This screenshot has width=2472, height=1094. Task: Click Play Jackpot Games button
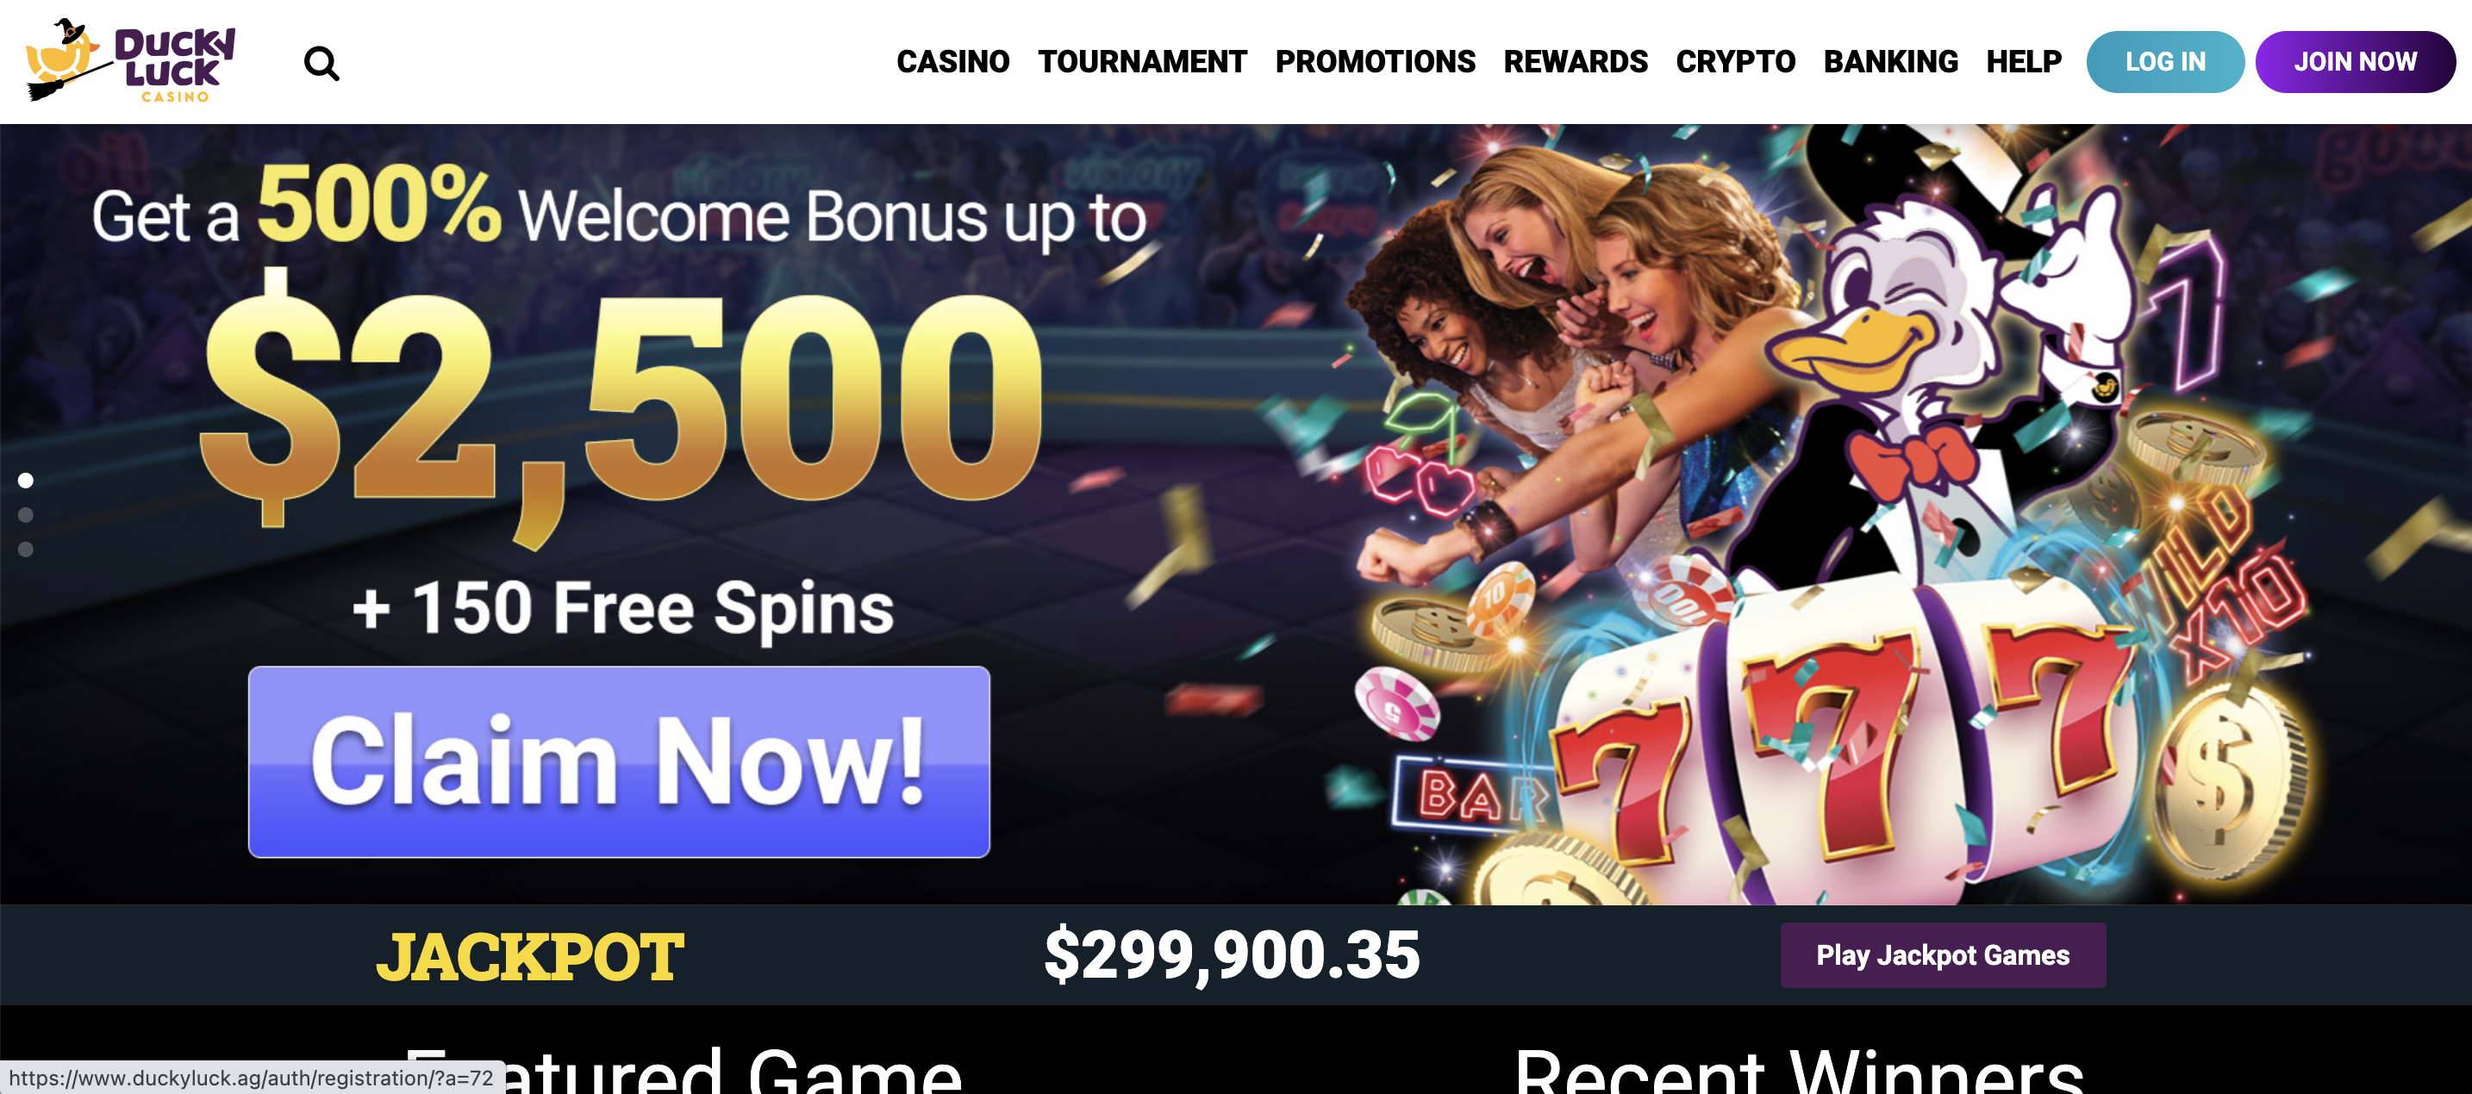click(1942, 955)
